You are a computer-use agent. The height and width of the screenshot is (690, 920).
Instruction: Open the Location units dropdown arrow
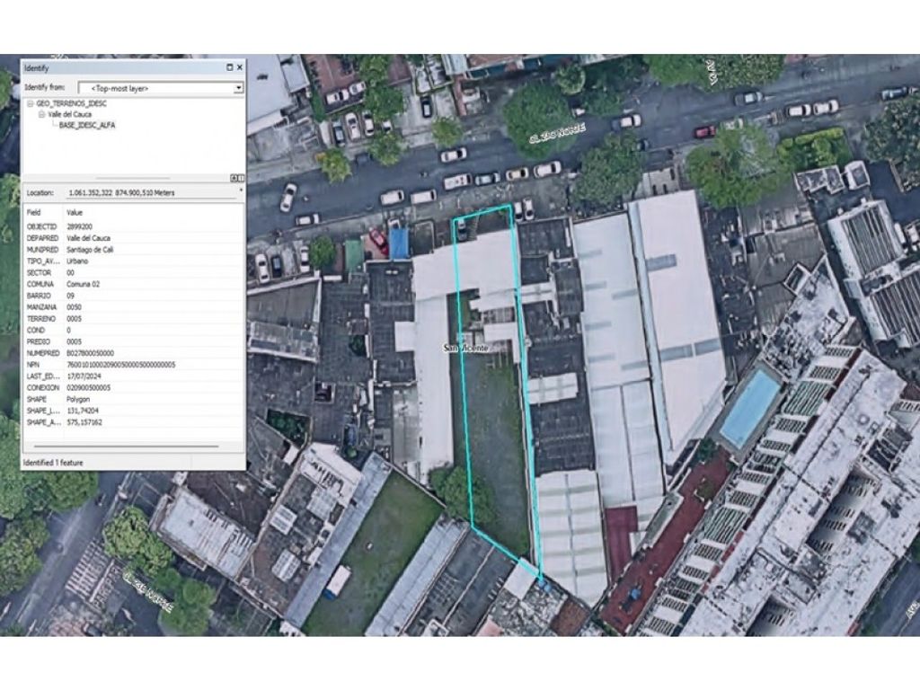click(x=240, y=192)
